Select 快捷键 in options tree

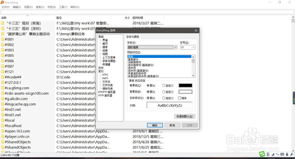106,64
